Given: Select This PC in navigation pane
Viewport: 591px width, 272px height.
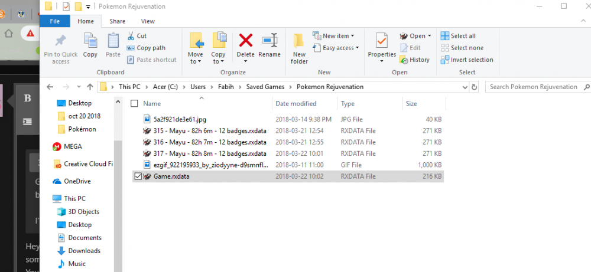Looking at the screenshot, I should [x=69, y=199].
